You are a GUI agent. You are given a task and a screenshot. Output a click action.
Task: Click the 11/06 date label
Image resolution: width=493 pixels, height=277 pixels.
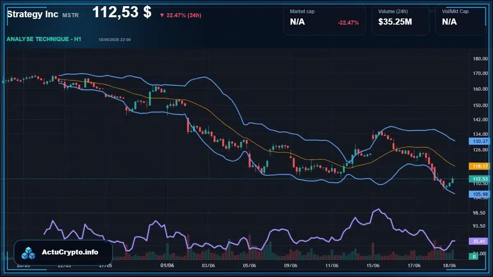click(332, 266)
